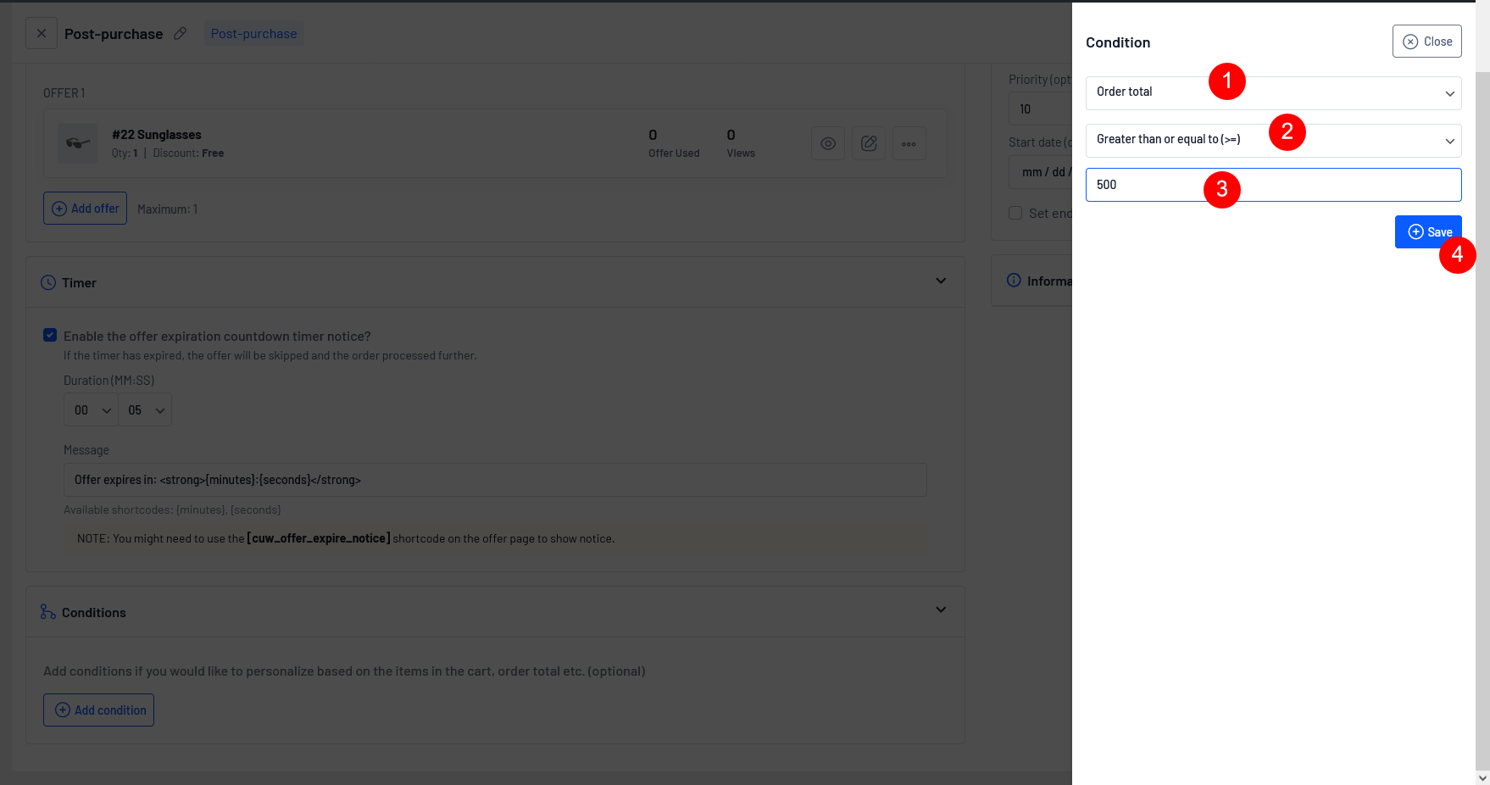Open the Order total condition dropdown
Screen dimensions: 1490x785
tap(1272, 93)
